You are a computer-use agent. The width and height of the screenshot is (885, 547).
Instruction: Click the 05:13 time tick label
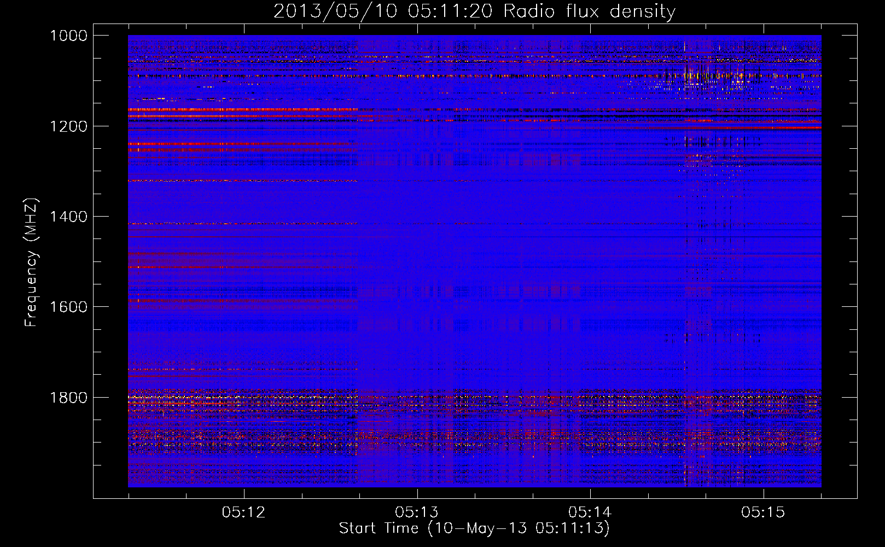[417, 512]
